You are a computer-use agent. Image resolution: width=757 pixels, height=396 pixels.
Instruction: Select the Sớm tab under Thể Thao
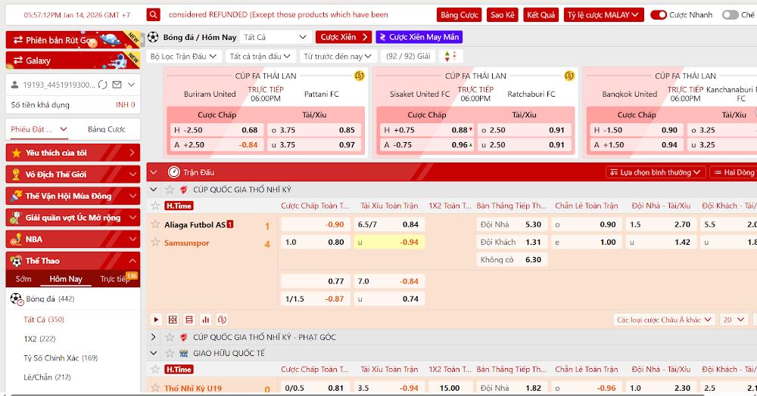point(23,279)
